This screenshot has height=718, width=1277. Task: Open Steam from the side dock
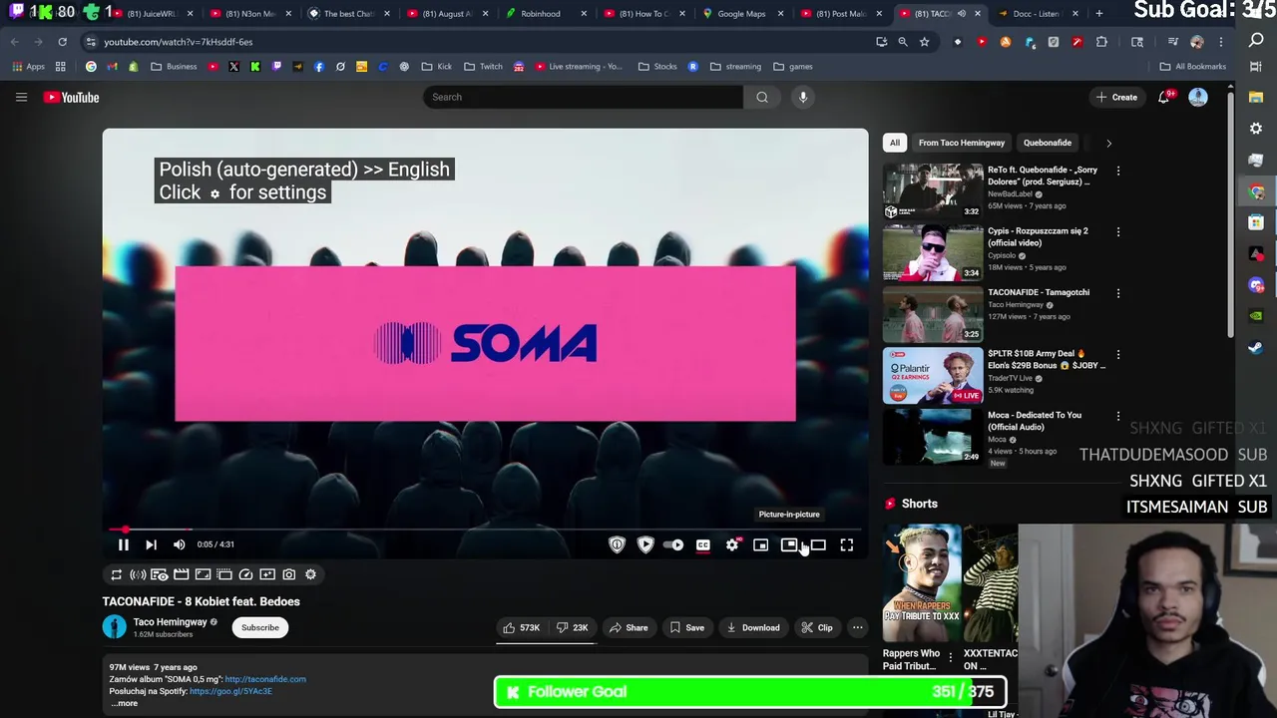pos(1256,348)
